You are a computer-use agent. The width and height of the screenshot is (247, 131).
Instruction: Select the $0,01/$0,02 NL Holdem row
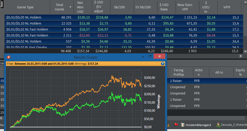click(123, 41)
